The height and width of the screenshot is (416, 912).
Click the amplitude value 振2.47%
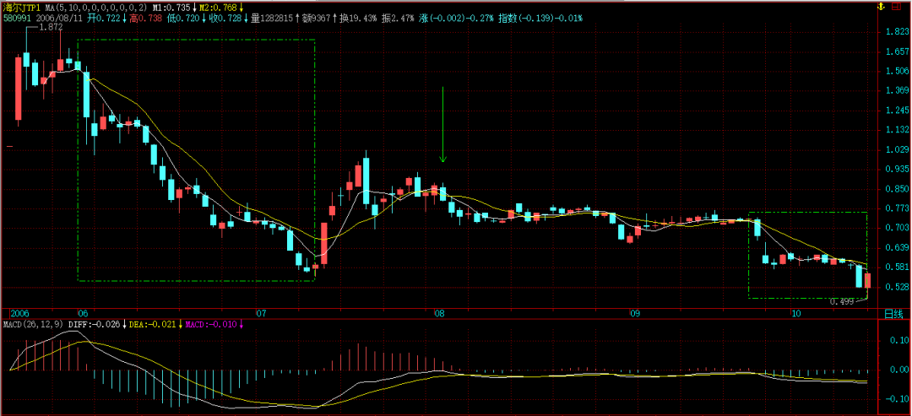click(398, 18)
